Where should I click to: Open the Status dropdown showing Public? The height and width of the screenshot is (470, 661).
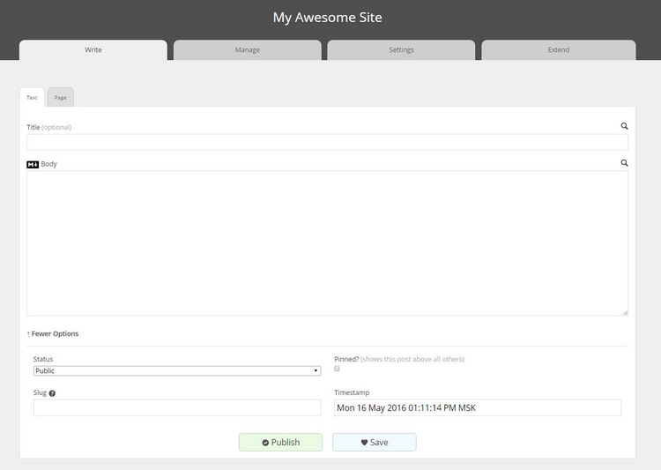[177, 371]
